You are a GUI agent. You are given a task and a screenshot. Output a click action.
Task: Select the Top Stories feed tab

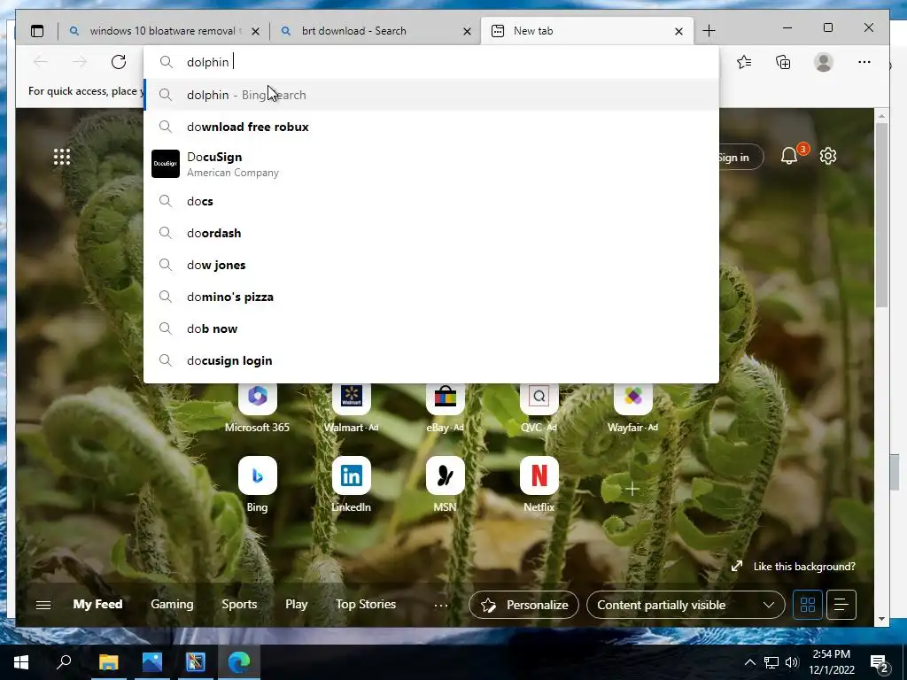[x=366, y=604]
